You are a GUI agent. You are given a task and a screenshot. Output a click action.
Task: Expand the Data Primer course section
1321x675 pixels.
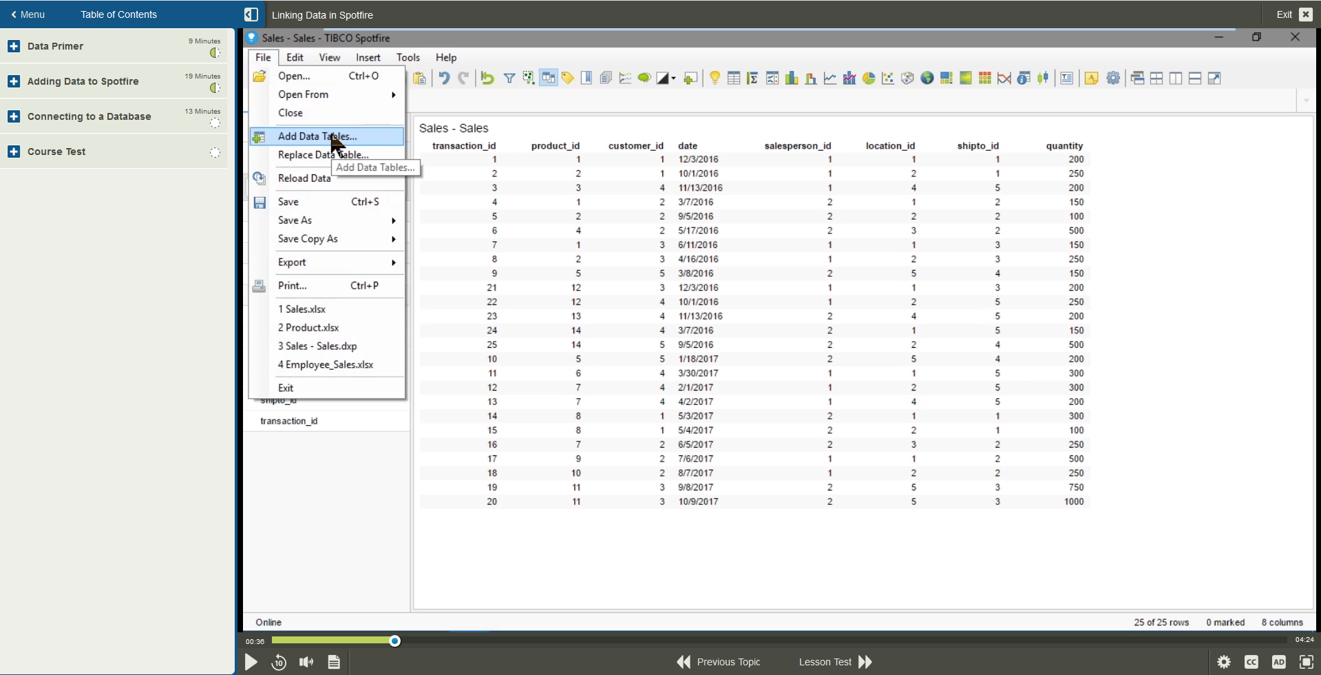click(14, 46)
